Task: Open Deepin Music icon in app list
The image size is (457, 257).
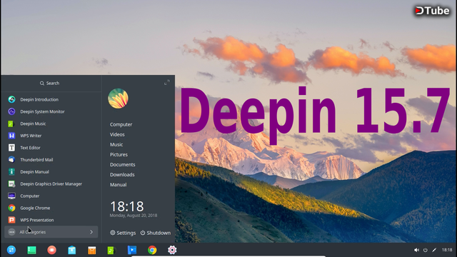Action: click(x=11, y=124)
